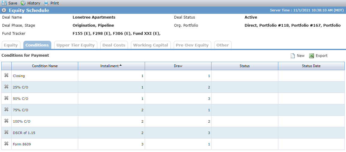Click the Print printer icon
346x152 pixels.
tap(46, 3)
